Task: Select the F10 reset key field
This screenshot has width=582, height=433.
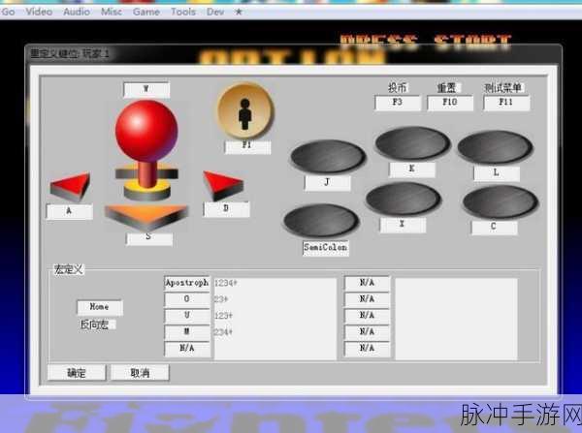Action: click(450, 103)
